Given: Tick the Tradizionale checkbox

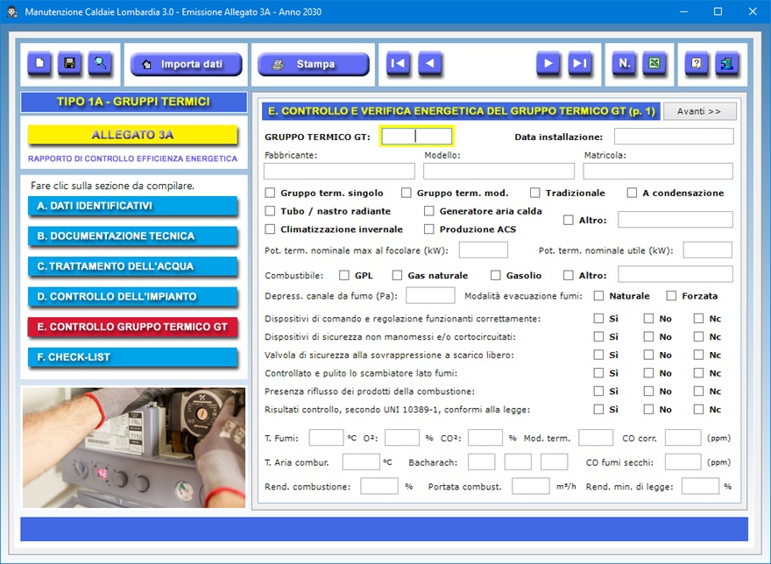Looking at the screenshot, I should (535, 193).
